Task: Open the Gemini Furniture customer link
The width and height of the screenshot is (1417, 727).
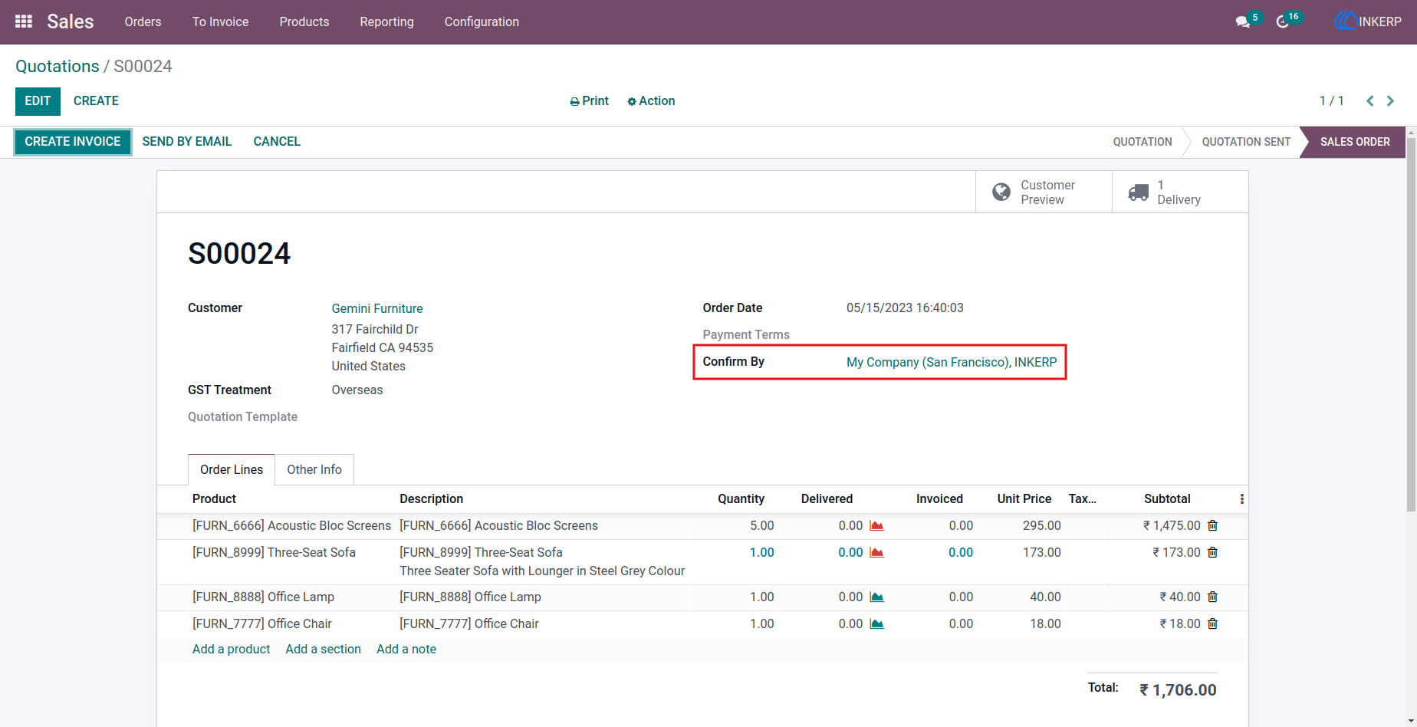Action: [x=377, y=308]
